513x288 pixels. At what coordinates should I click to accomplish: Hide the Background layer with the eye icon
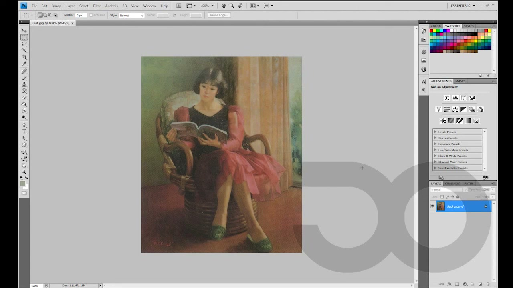pyautogui.click(x=432, y=206)
